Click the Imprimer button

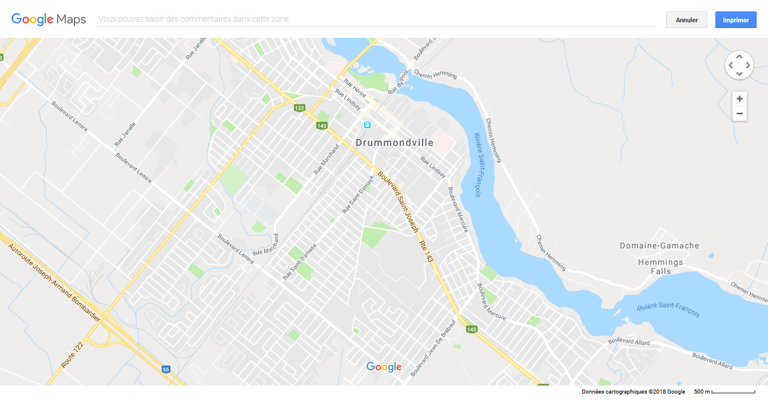(736, 20)
